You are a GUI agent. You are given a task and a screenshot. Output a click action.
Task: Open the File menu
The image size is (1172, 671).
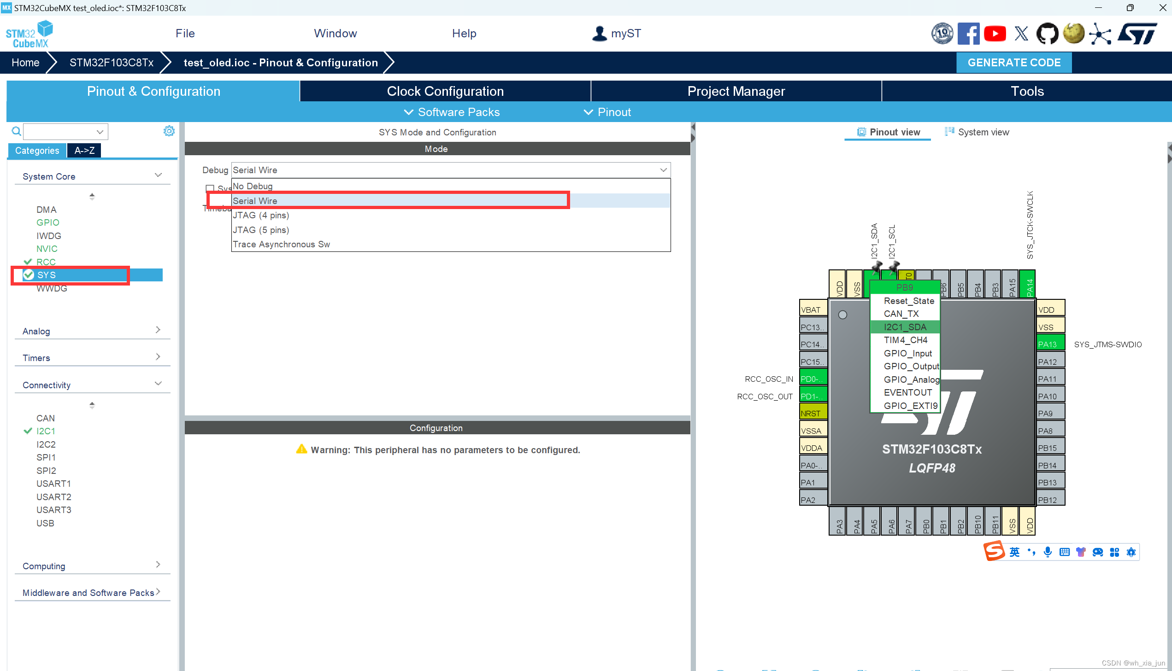pos(185,33)
